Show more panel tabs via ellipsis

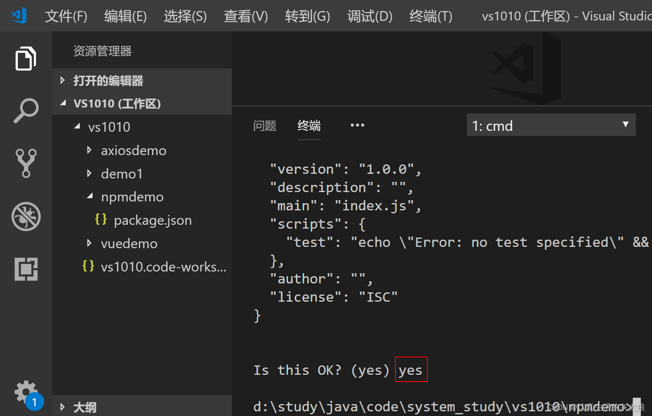click(x=357, y=125)
